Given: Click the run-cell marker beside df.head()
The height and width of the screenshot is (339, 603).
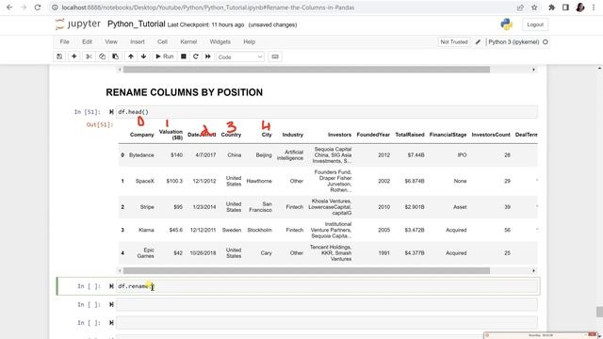Looking at the screenshot, I should click(111, 112).
